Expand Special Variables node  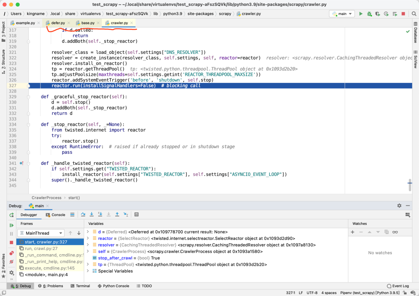coord(88,271)
